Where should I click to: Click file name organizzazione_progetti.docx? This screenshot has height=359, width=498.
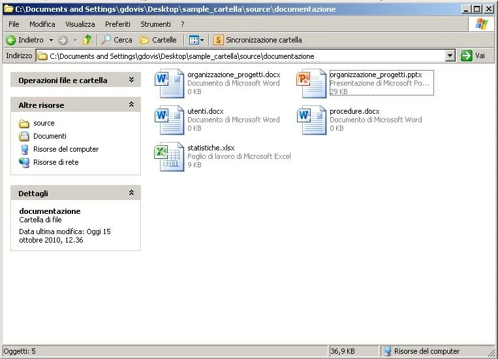click(234, 75)
